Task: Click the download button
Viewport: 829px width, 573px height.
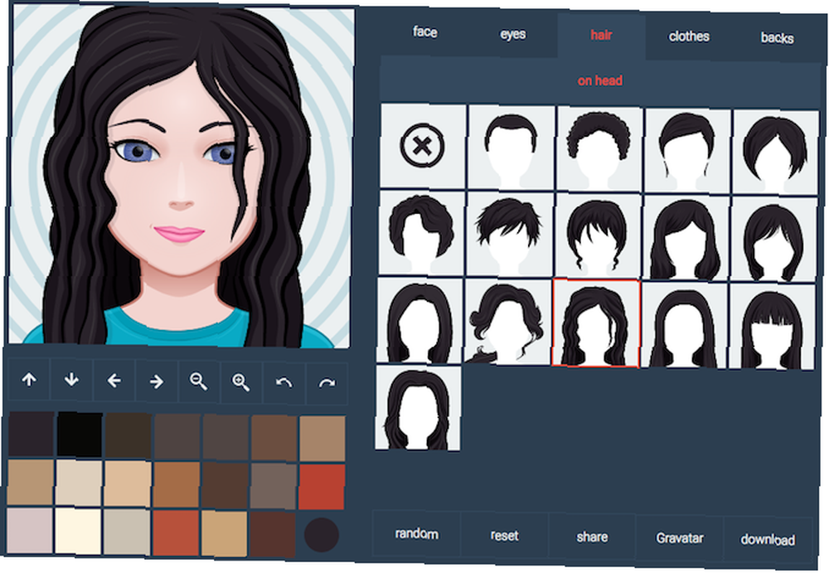Action: (768, 540)
